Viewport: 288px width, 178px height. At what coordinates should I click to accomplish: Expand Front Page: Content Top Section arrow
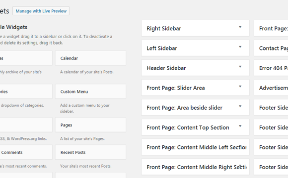point(240,126)
